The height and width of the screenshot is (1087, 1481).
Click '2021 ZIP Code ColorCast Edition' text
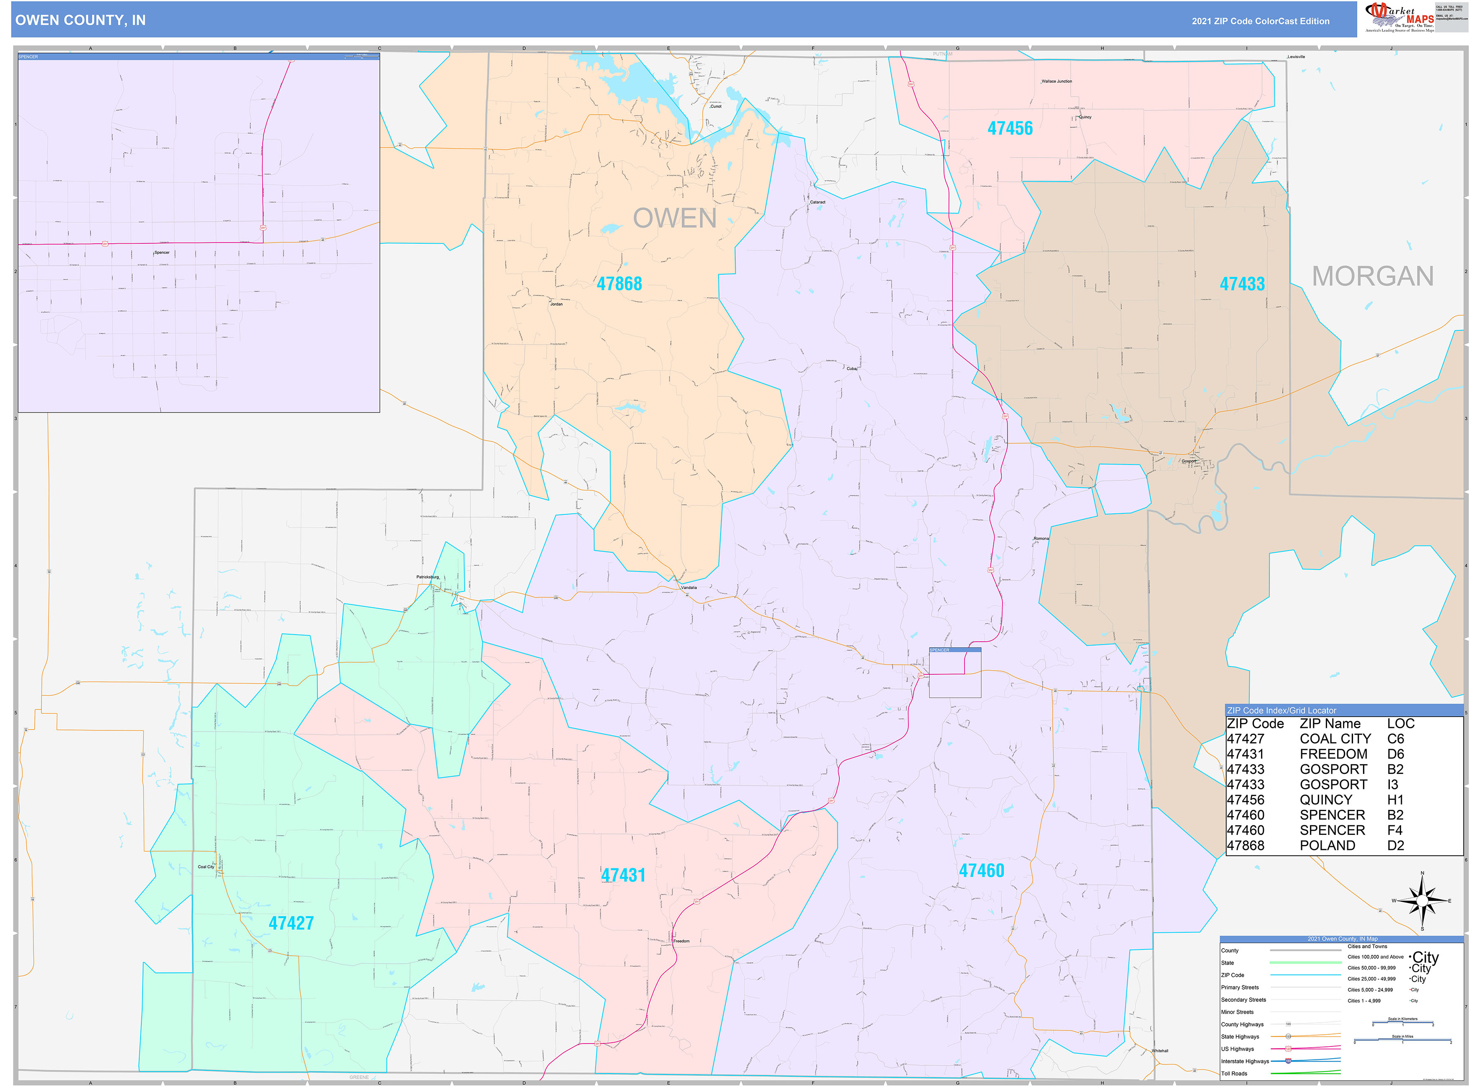[1261, 21]
